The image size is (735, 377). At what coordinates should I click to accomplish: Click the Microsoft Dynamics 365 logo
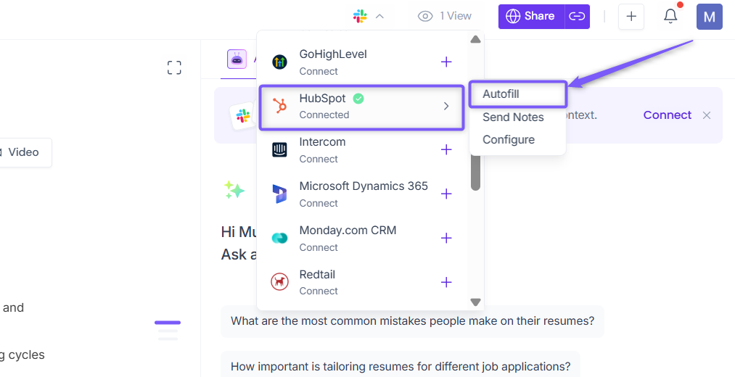[280, 194]
